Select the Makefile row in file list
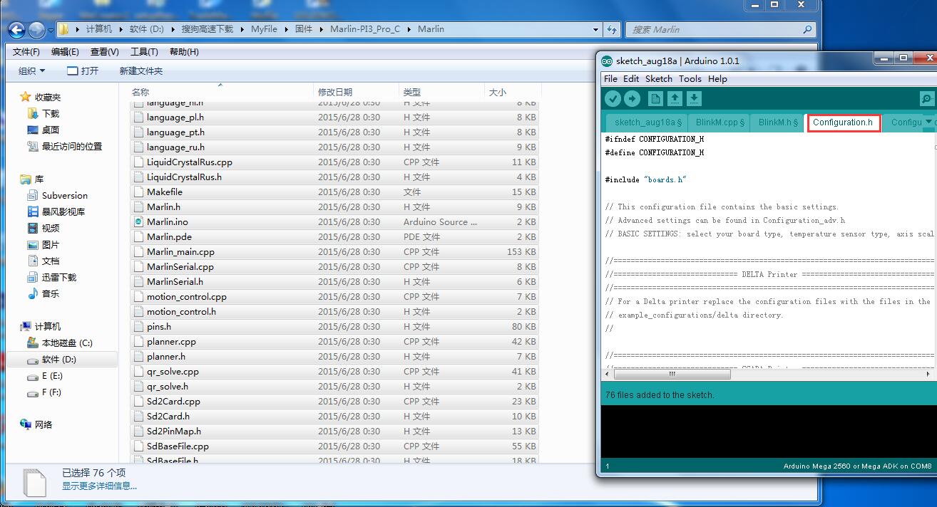 (x=334, y=192)
